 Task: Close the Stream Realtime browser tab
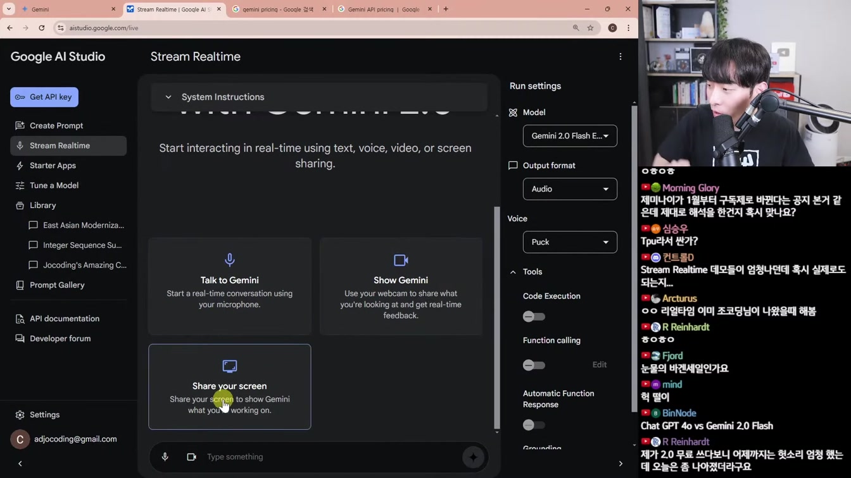219,9
